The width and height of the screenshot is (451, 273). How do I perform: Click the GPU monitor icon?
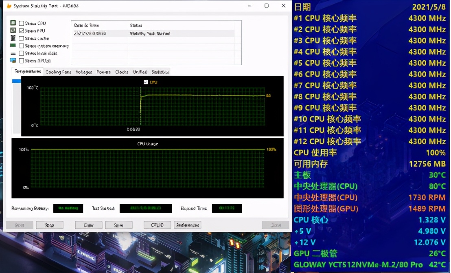pos(13,61)
